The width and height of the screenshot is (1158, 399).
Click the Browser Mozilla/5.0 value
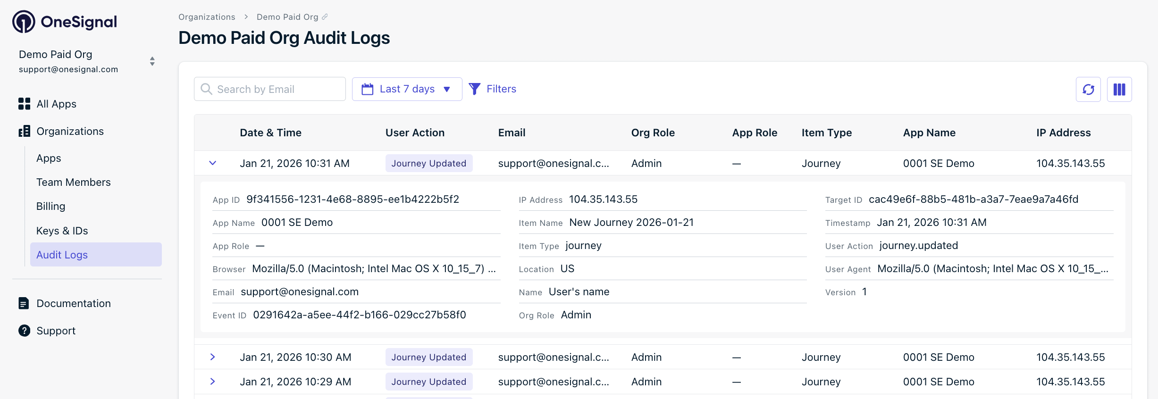374,269
